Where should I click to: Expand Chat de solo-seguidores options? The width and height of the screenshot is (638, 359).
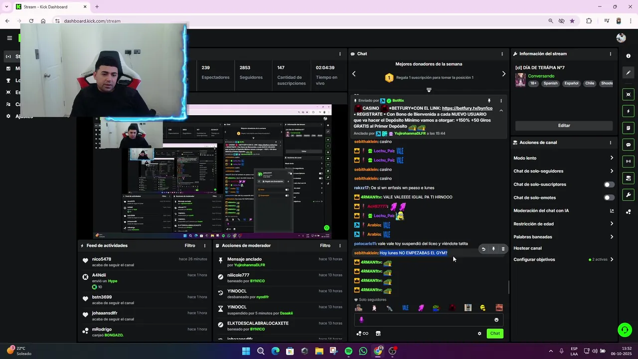point(612,171)
